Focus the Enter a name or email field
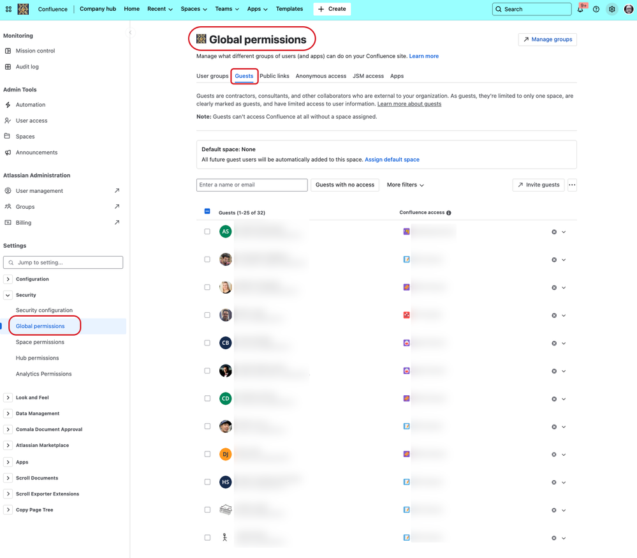Image resolution: width=637 pixels, height=558 pixels. click(x=252, y=185)
